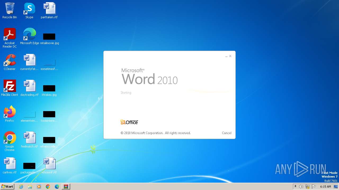Open the CCleaner desktop shortcut
Viewport: 339px width, 190px height.
(10, 62)
